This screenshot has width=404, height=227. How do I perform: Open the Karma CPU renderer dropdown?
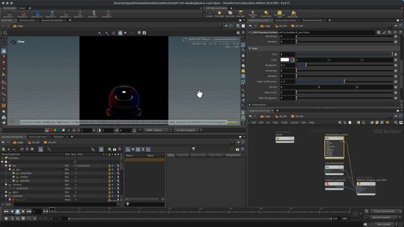click(x=199, y=39)
